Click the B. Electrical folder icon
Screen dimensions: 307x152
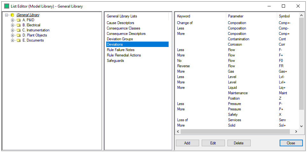[18, 25]
